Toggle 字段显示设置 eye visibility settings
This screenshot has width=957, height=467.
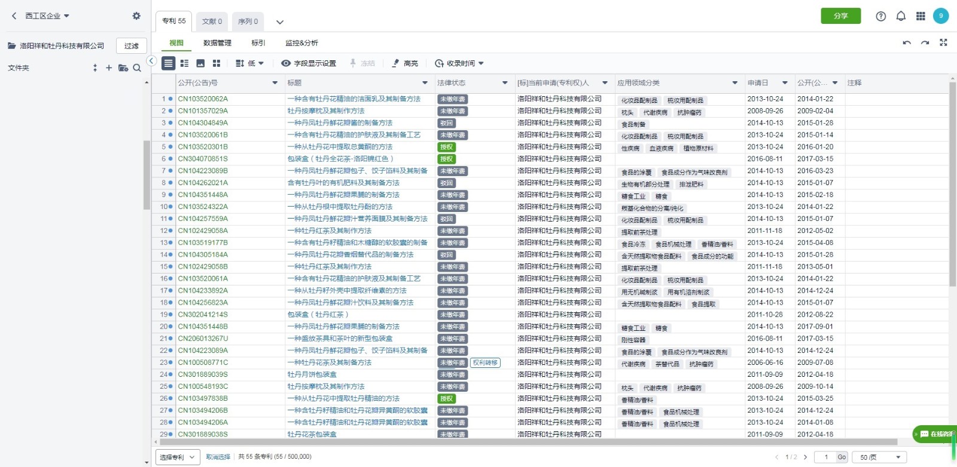(309, 63)
